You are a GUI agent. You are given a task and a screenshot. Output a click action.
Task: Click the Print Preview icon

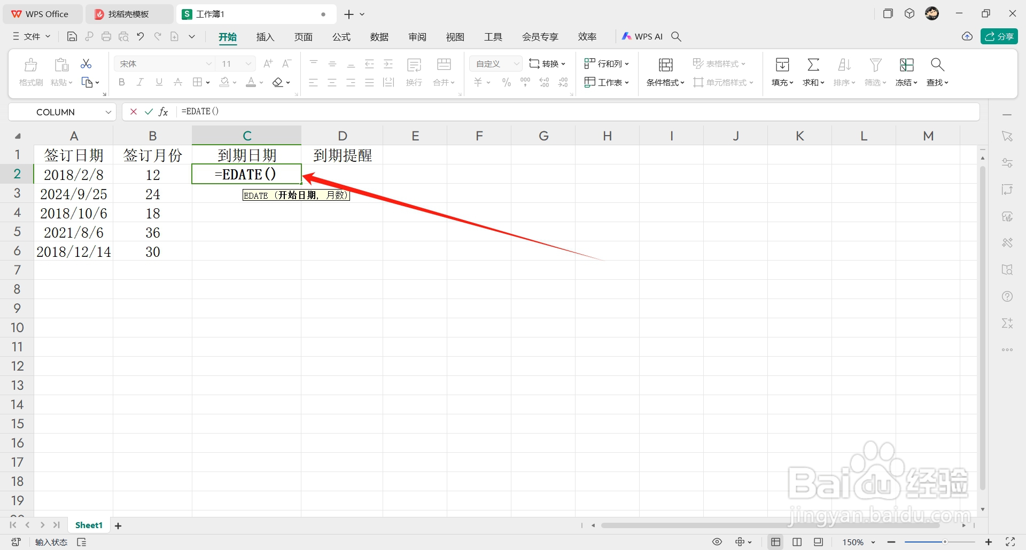[123, 36]
